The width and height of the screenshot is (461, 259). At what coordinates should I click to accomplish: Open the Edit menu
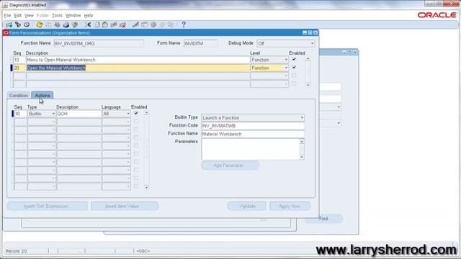pos(17,16)
